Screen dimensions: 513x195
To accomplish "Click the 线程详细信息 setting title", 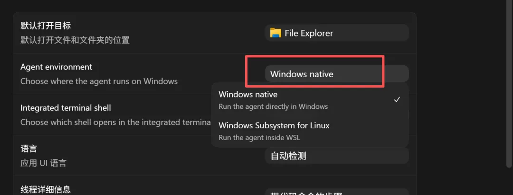I will point(46,189).
